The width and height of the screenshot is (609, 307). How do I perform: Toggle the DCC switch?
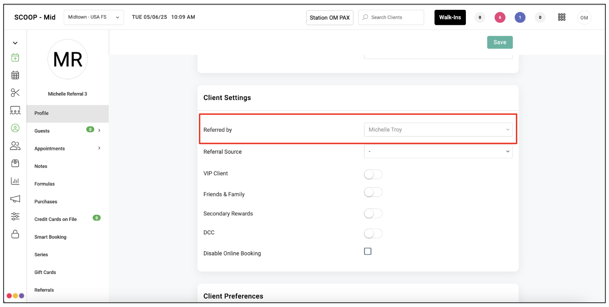click(373, 233)
